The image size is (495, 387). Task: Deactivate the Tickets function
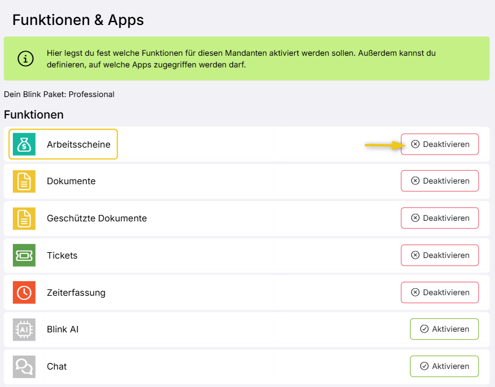pyautogui.click(x=440, y=255)
